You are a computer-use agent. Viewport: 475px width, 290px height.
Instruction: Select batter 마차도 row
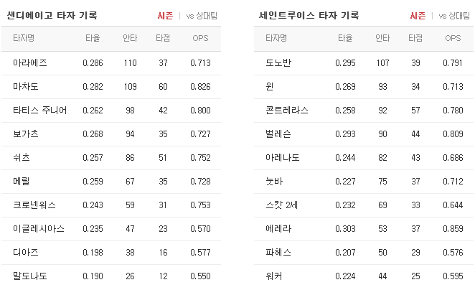111,87
